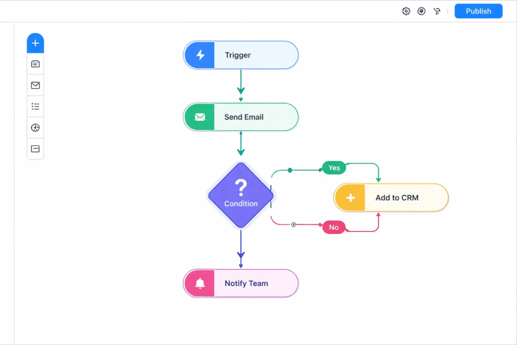Click the connector branch icon beside Publish

point(437,11)
